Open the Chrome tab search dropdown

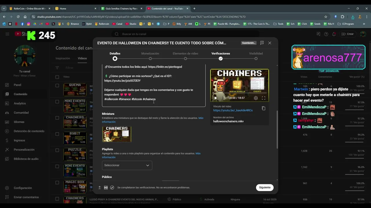tap(4, 9)
